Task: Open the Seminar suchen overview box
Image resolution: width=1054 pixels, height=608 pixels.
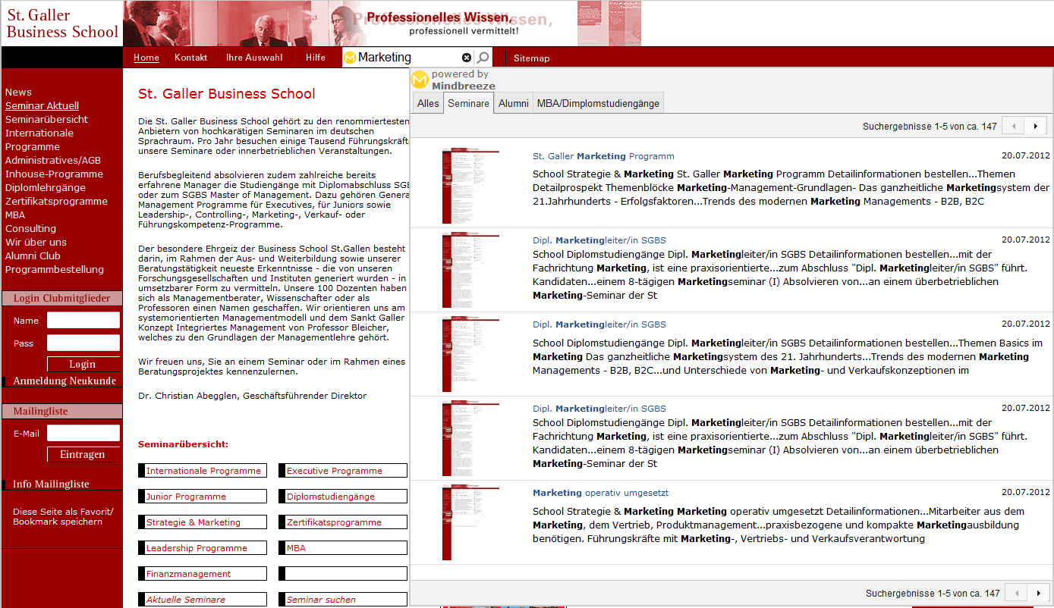Action: [343, 600]
